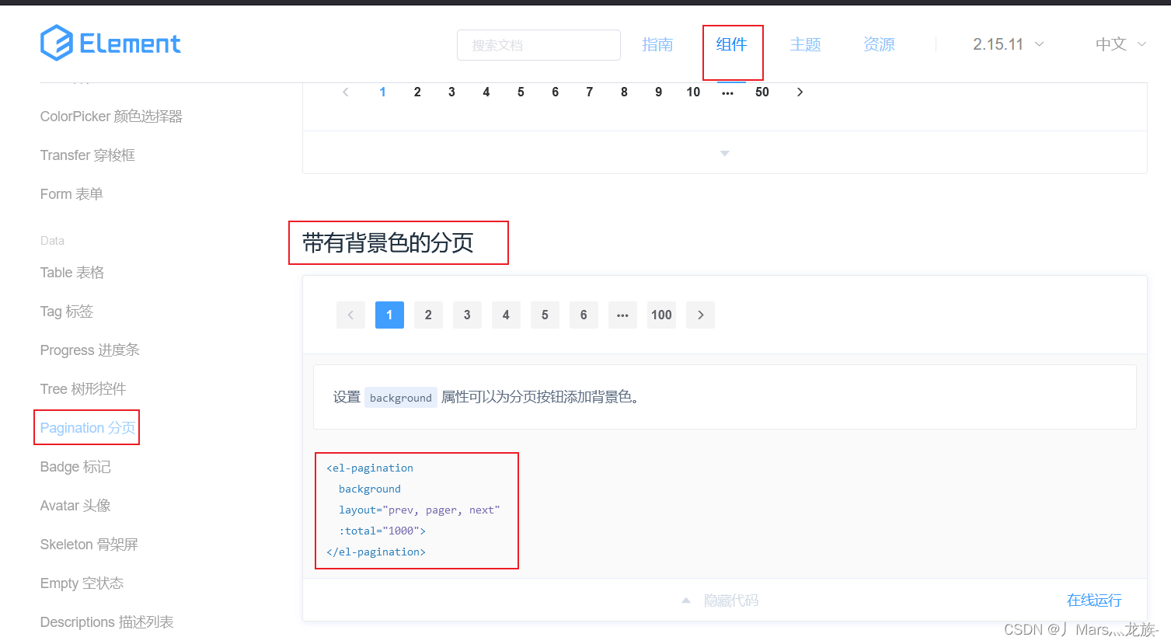Screen dimensions: 1171x644
Task: Open Transfer 穿梭框 in sidebar
Action: (x=88, y=155)
